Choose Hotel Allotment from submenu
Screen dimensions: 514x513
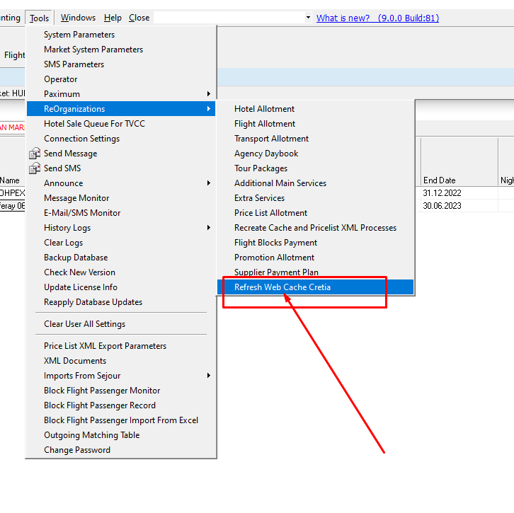coord(264,109)
